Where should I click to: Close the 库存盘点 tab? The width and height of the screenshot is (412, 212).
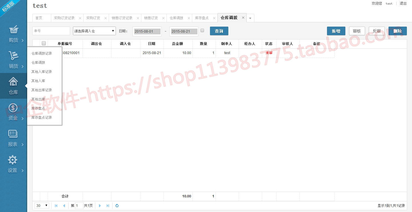click(214, 18)
